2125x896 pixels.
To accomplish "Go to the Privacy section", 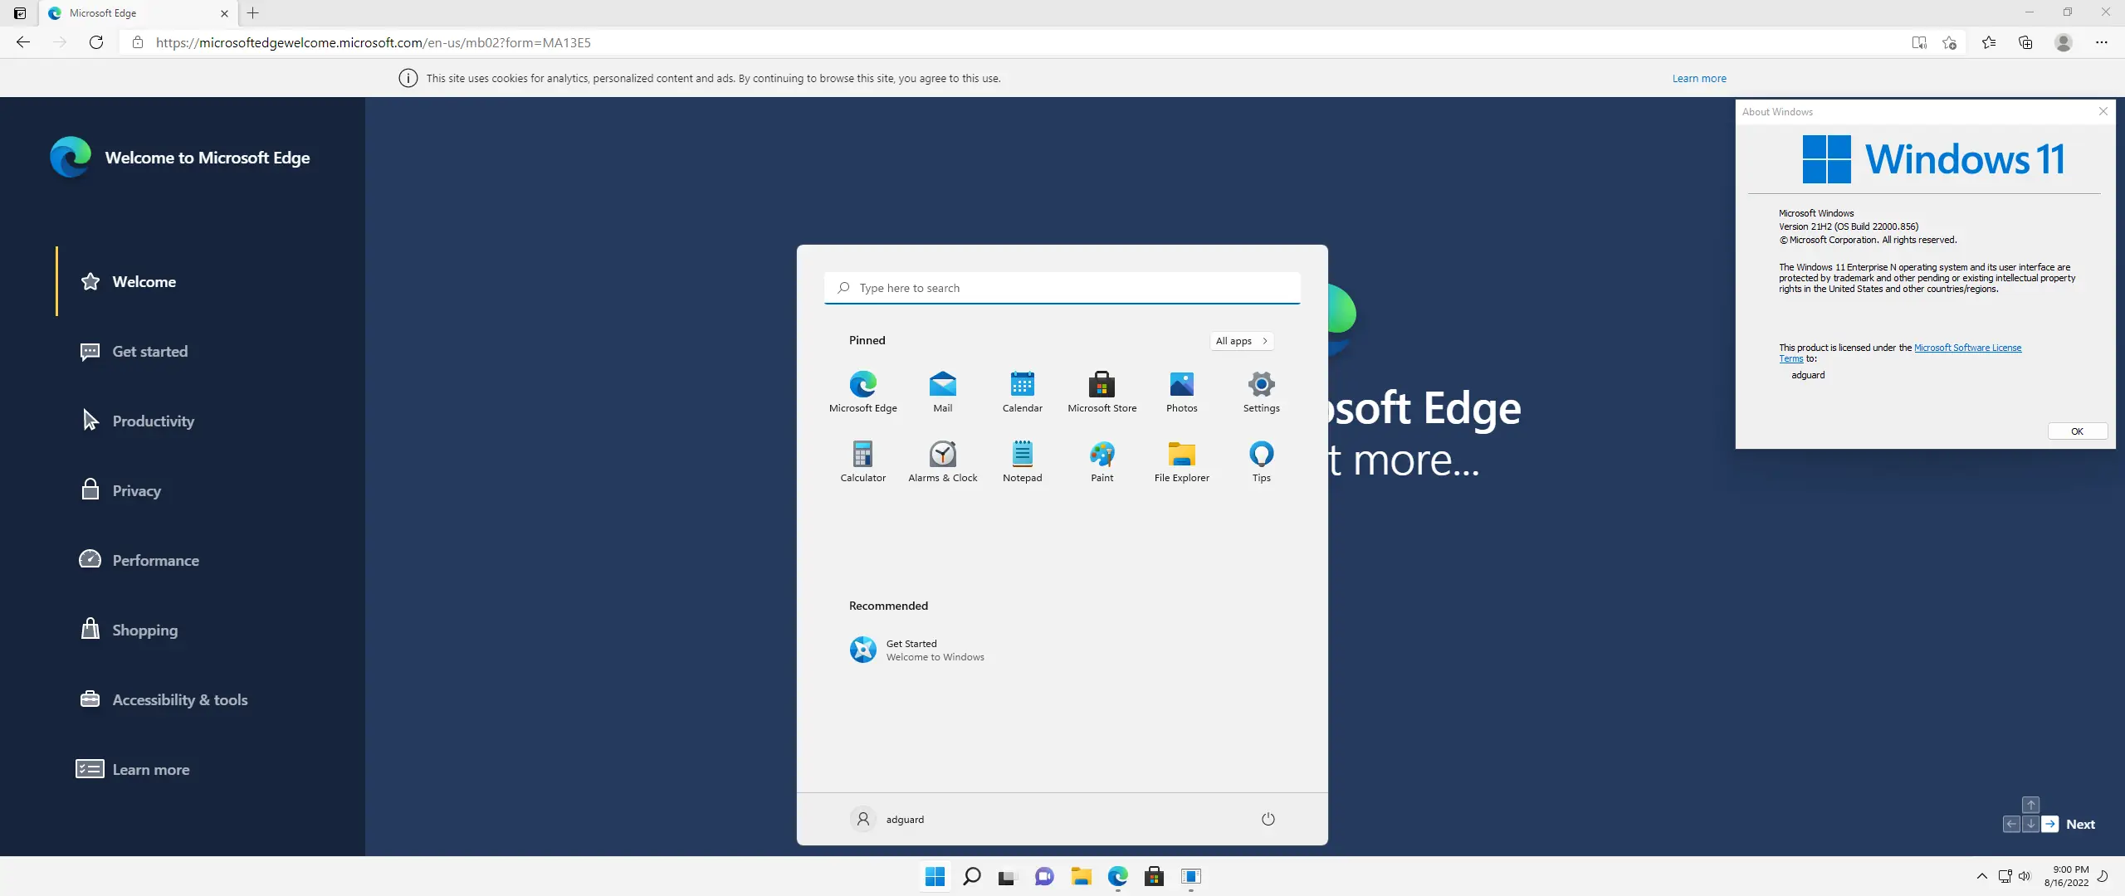I will coord(136,490).
